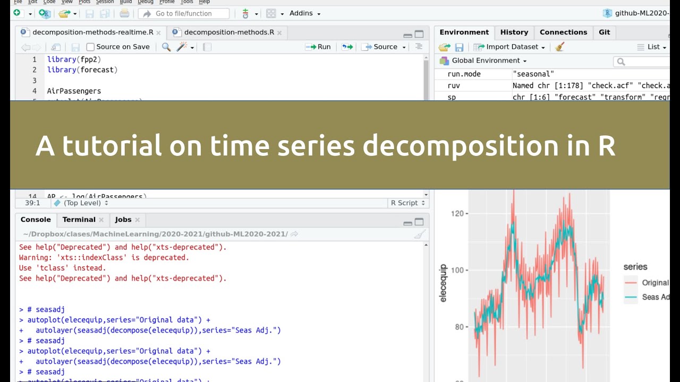Open the Global Environment dropdown
680x382 pixels.
[483, 61]
